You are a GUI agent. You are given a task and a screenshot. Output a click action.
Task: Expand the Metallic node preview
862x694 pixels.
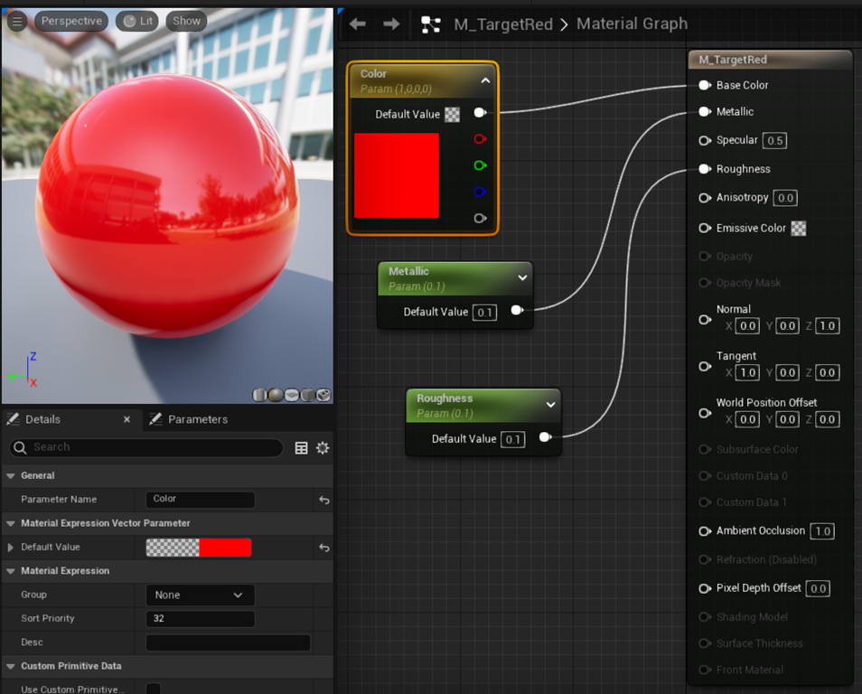(x=522, y=277)
